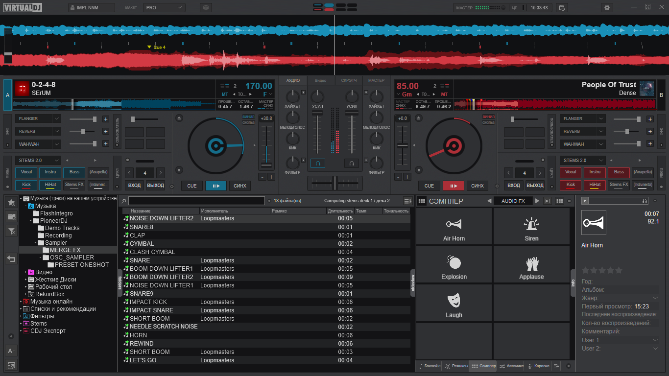Click the Air Horn sampler pad

point(454,226)
